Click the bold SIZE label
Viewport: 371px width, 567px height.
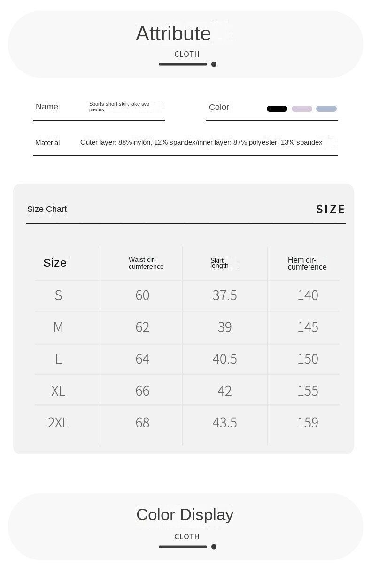click(331, 209)
